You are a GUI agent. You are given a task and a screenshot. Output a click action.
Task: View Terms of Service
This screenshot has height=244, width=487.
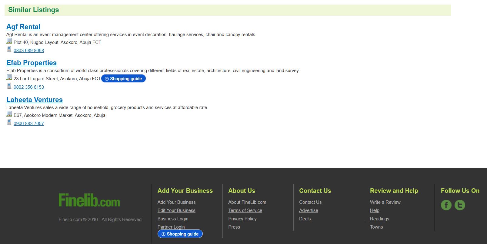coord(245,210)
